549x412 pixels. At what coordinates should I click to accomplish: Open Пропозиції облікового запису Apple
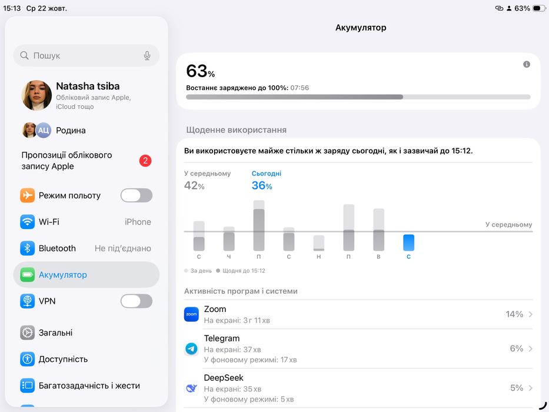click(x=86, y=161)
